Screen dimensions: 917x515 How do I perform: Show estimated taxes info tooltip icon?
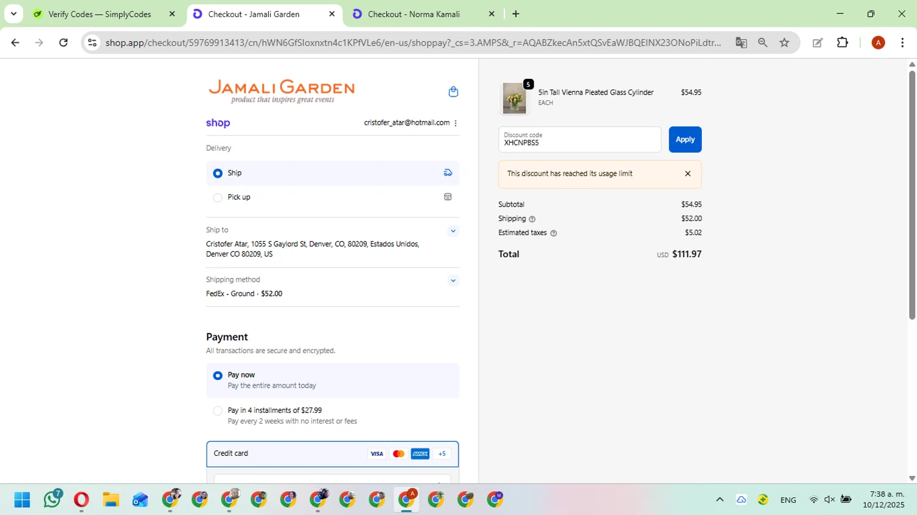pos(553,233)
